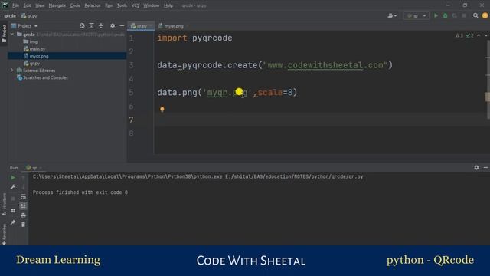The height and width of the screenshot is (276, 490).
Task: Open the VCS menu
Action: click(x=135, y=5)
